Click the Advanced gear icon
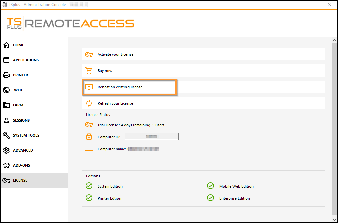The height and width of the screenshot is (223, 338). [x=6, y=150]
